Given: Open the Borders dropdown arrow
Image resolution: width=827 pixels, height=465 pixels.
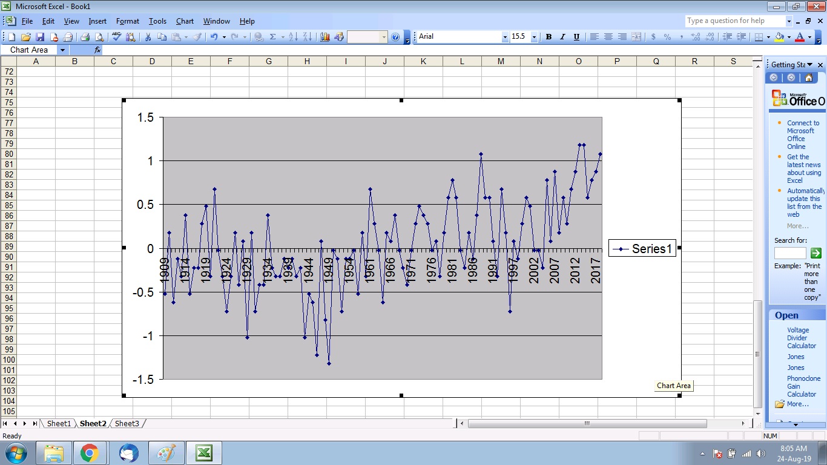Looking at the screenshot, I should (768, 37).
